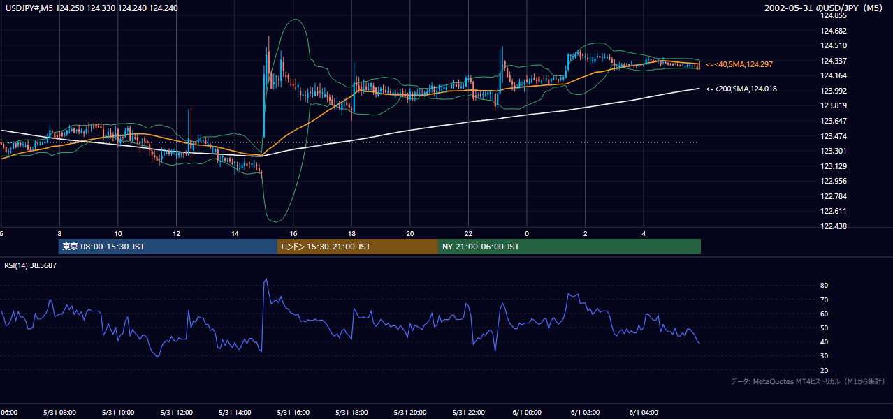This screenshot has height=419, width=893.
Task: Select the NY 21:00-06:00 JST session bar
Action: [x=569, y=247]
